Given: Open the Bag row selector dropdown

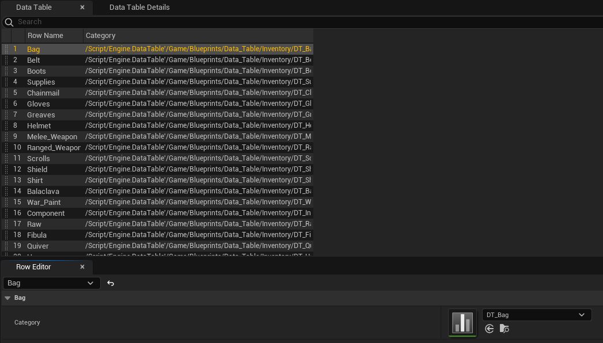Looking at the screenshot, I should tap(51, 283).
